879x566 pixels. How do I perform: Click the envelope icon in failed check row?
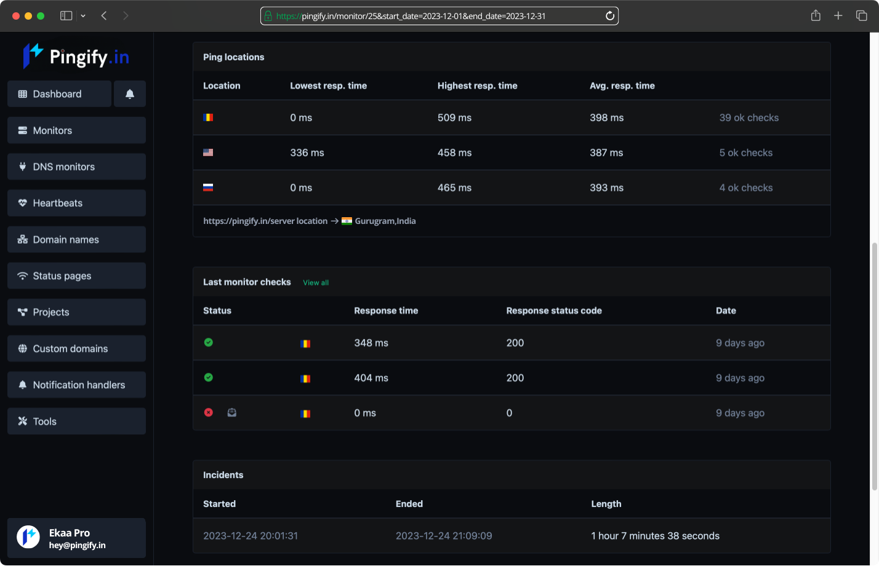click(x=232, y=413)
